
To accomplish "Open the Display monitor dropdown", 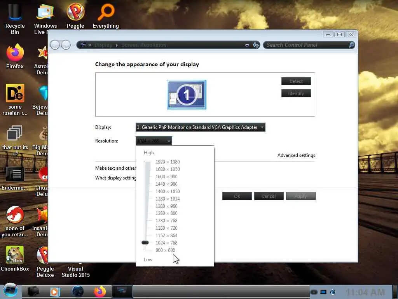I will click(200, 127).
